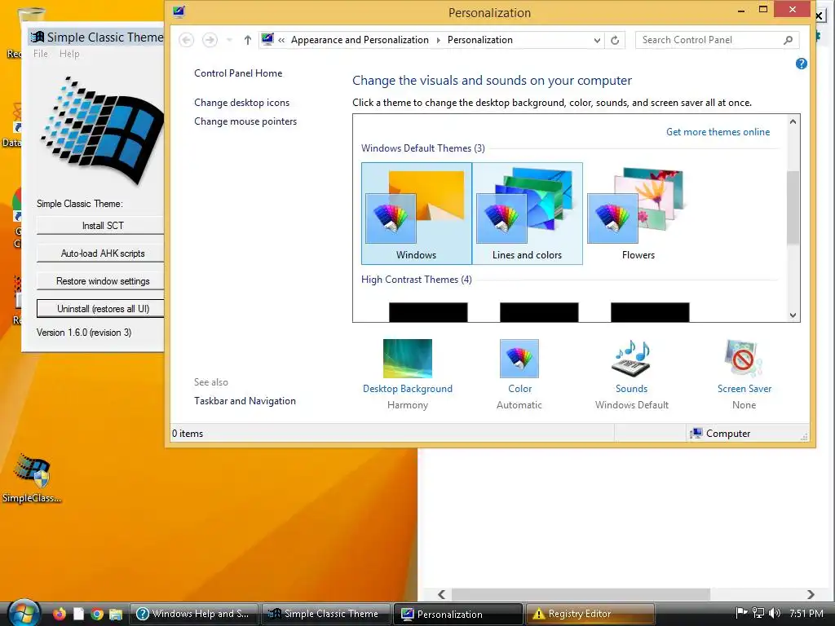
Task: Click the 7:51 PM clock
Action: pos(806,613)
